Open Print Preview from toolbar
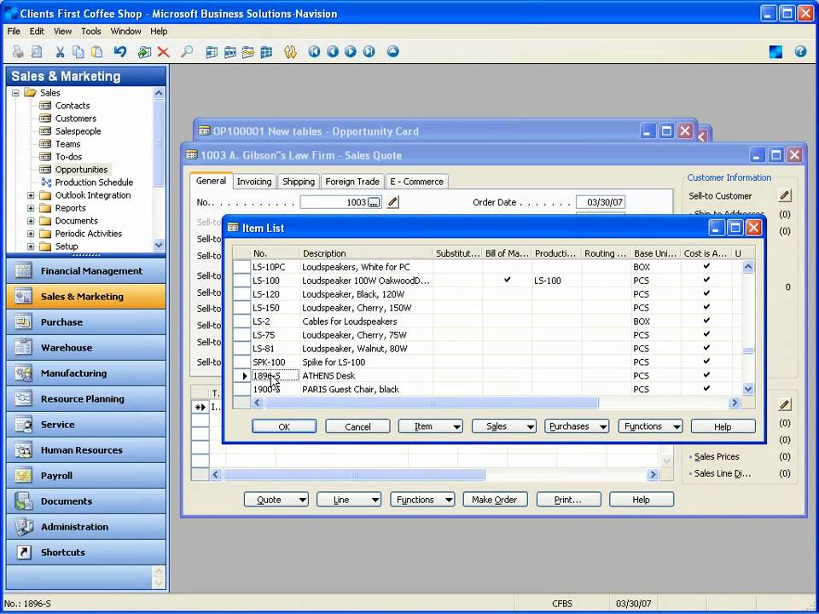This screenshot has width=819, height=614. pyautogui.click(x=36, y=52)
